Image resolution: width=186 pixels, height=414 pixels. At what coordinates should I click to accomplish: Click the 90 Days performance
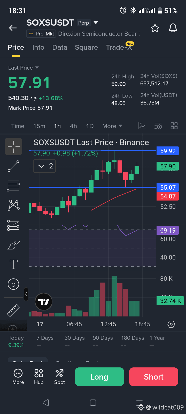[x=103, y=342]
